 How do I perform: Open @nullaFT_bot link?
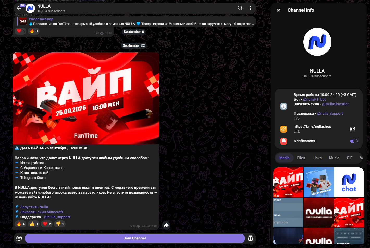[x=314, y=99]
